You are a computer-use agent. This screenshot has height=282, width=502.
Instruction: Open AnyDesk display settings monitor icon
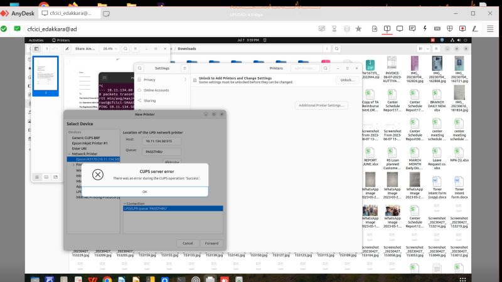(400, 29)
